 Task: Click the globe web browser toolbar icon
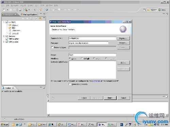click(x=47, y=10)
